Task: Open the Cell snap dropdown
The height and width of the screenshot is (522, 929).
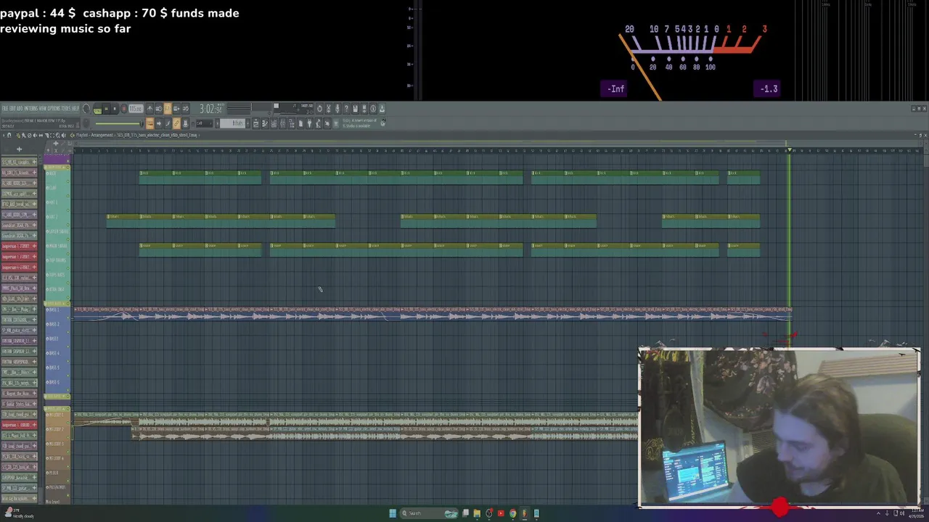Action: tap(203, 123)
